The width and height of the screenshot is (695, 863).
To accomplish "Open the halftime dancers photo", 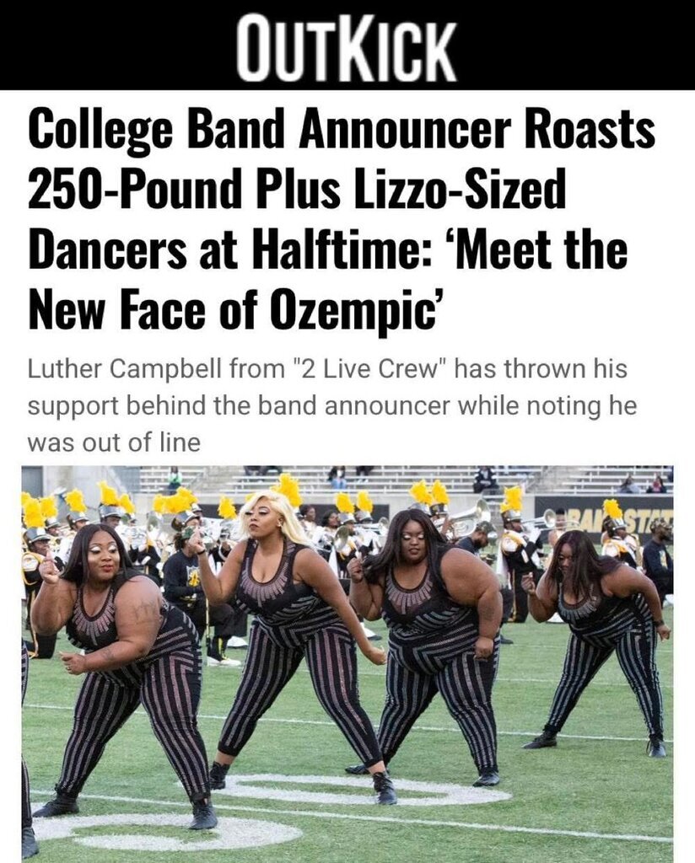I will point(347,663).
